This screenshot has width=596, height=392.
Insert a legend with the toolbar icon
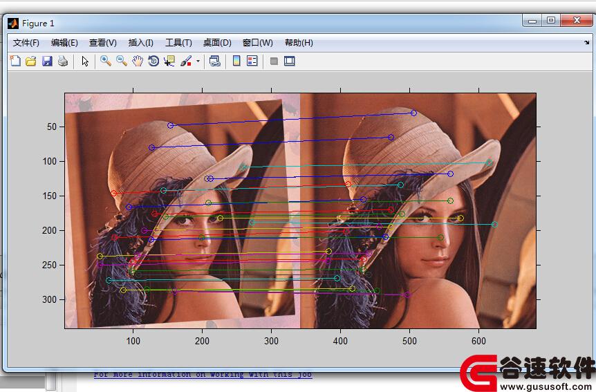click(x=252, y=61)
